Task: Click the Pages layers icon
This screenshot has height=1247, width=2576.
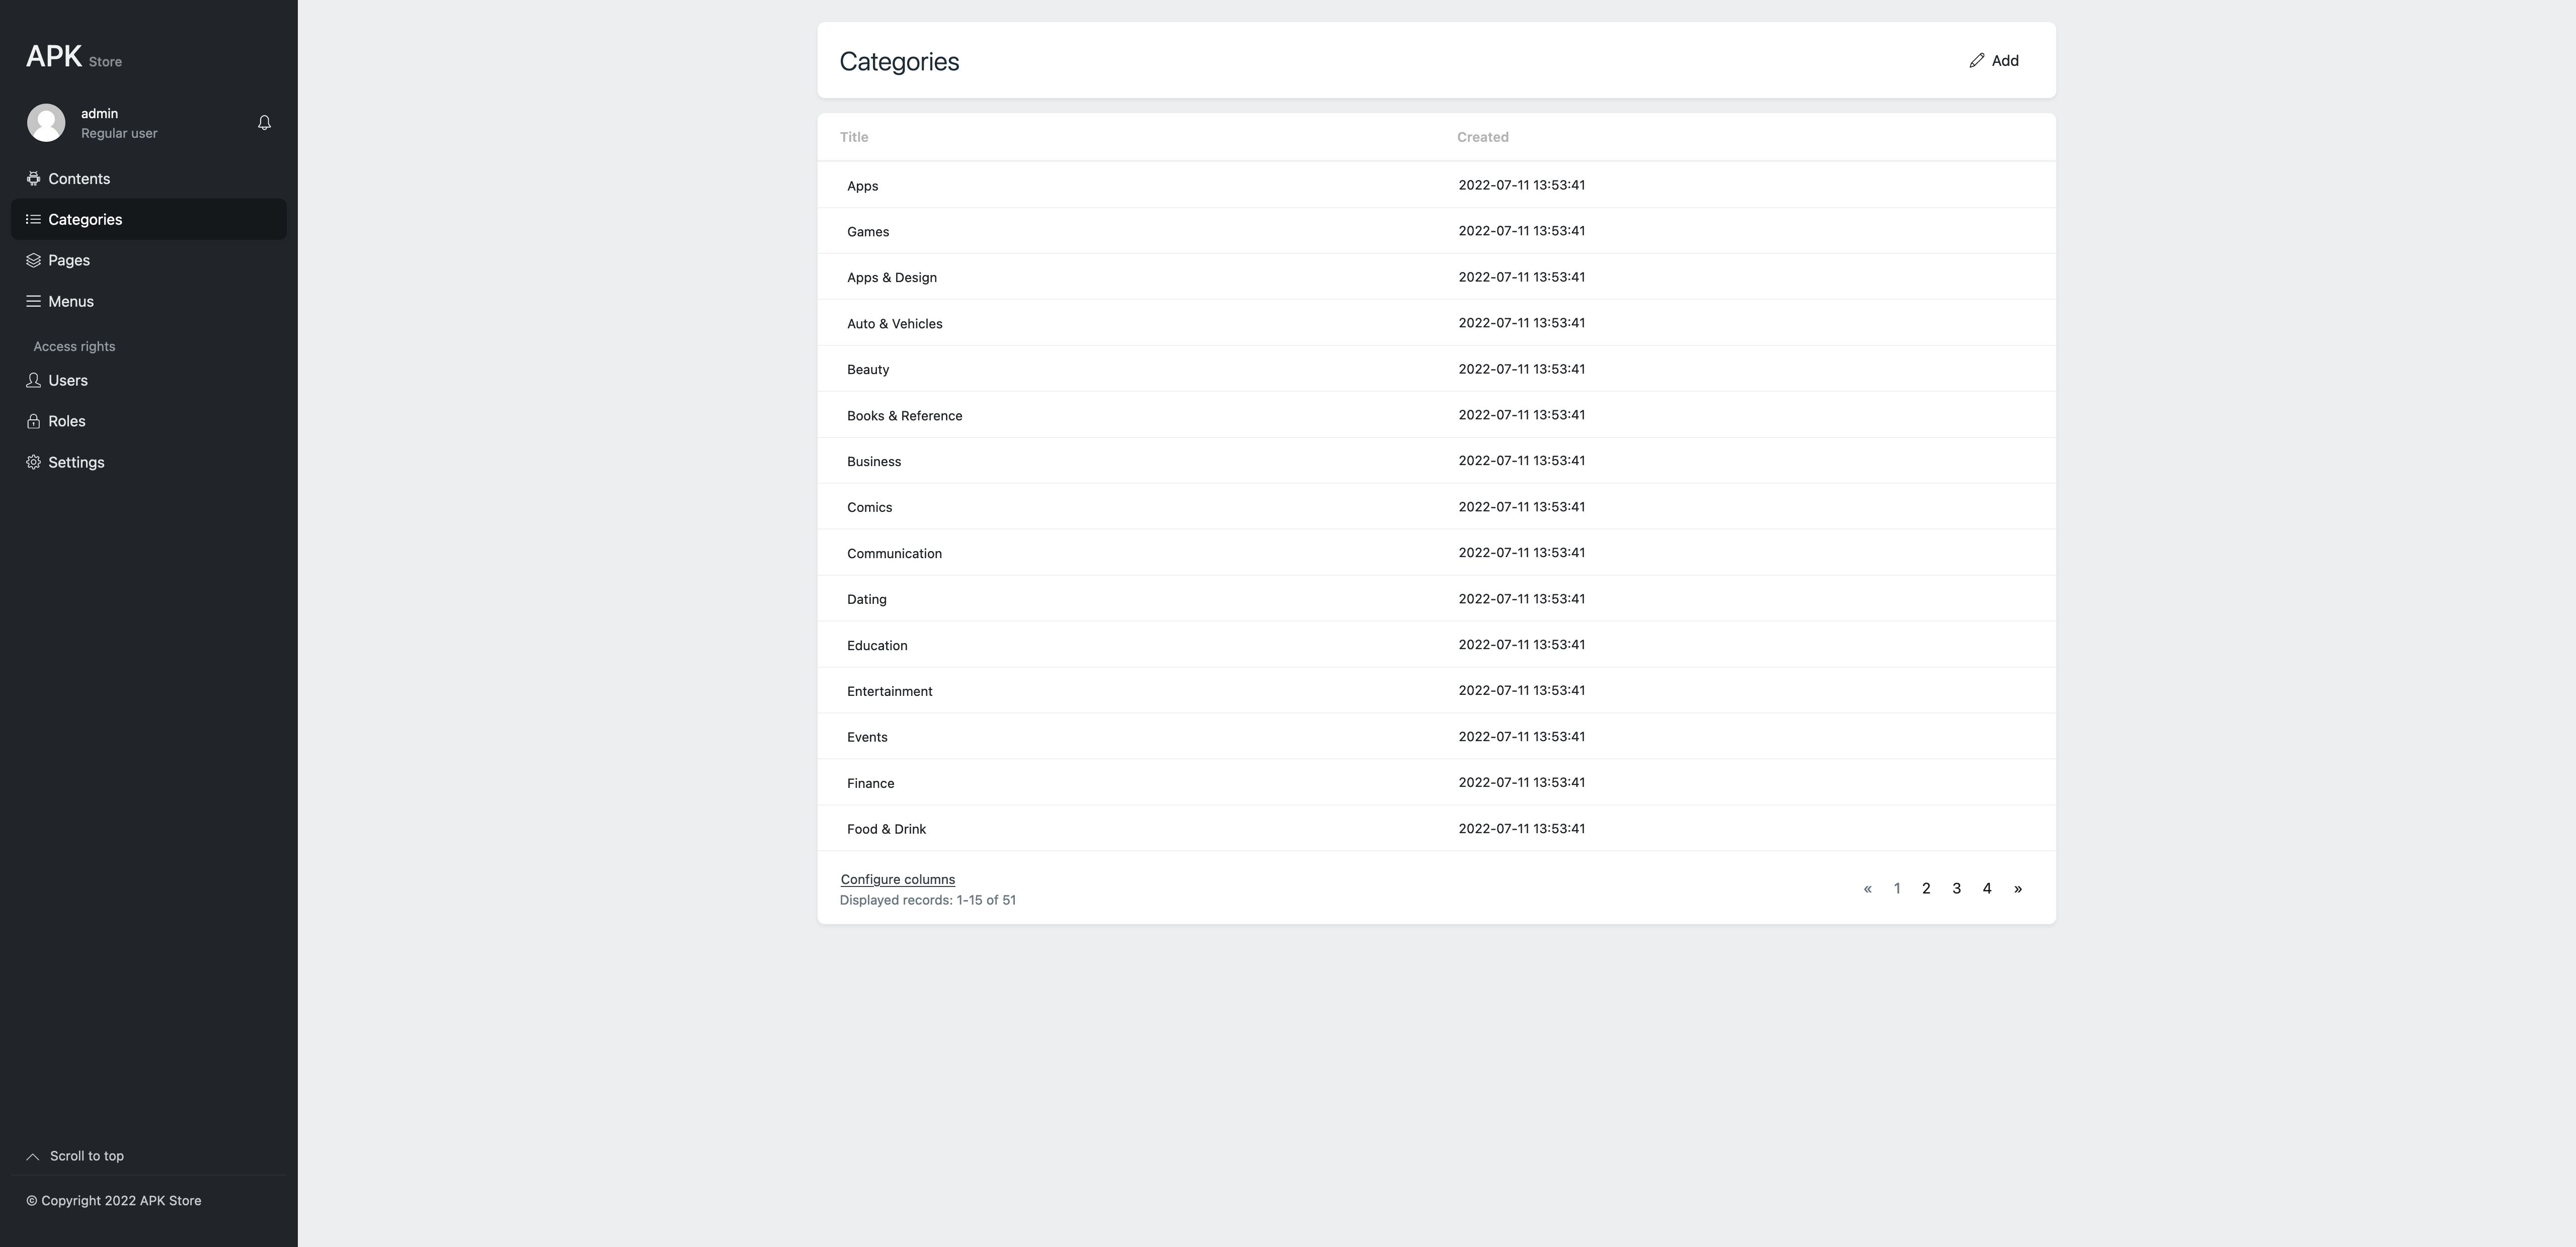Action: pyautogui.click(x=33, y=261)
